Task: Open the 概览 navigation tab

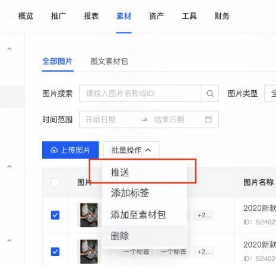Action: [26, 16]
